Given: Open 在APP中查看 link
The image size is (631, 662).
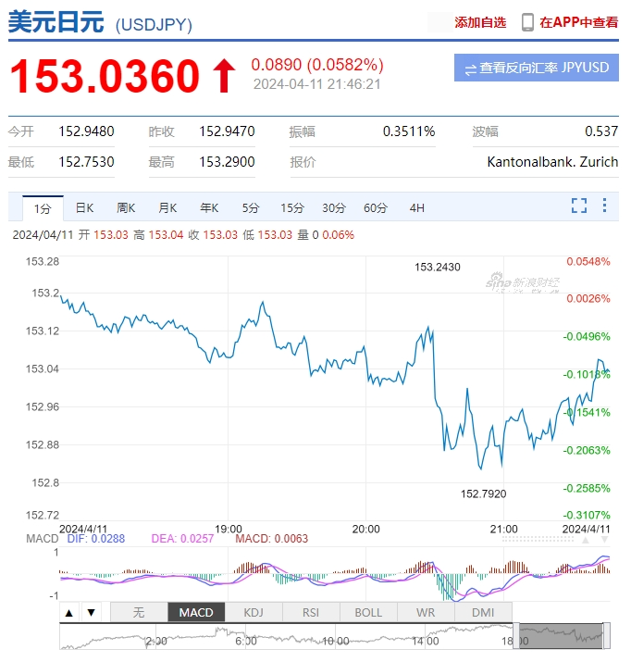Looking at the screenshot, I should coord(578,22).
